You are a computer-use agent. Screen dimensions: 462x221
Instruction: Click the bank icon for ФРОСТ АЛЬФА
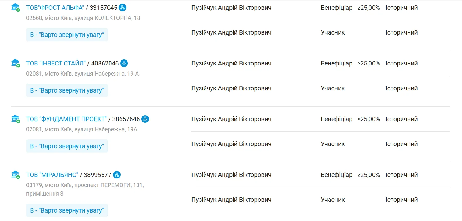click(x=15, y=7)
